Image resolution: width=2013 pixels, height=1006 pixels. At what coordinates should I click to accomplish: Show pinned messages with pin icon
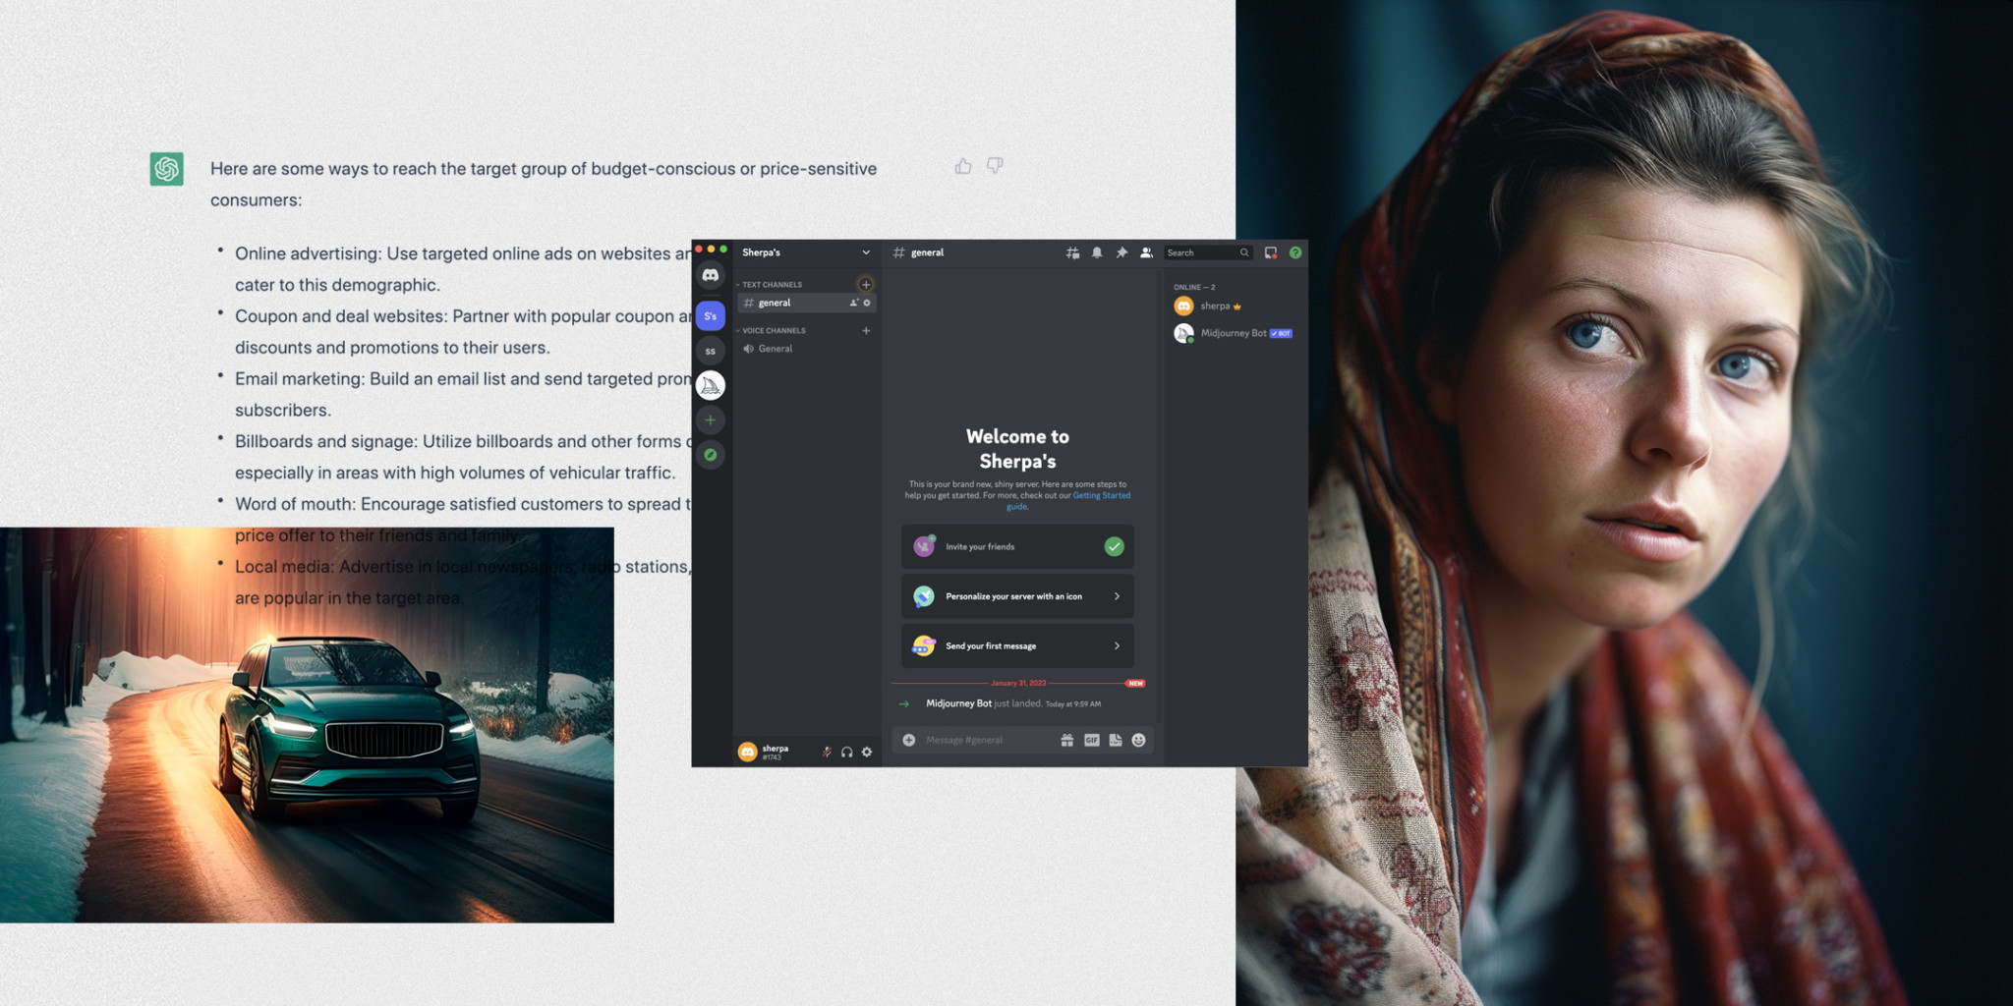click(1122, 252)
